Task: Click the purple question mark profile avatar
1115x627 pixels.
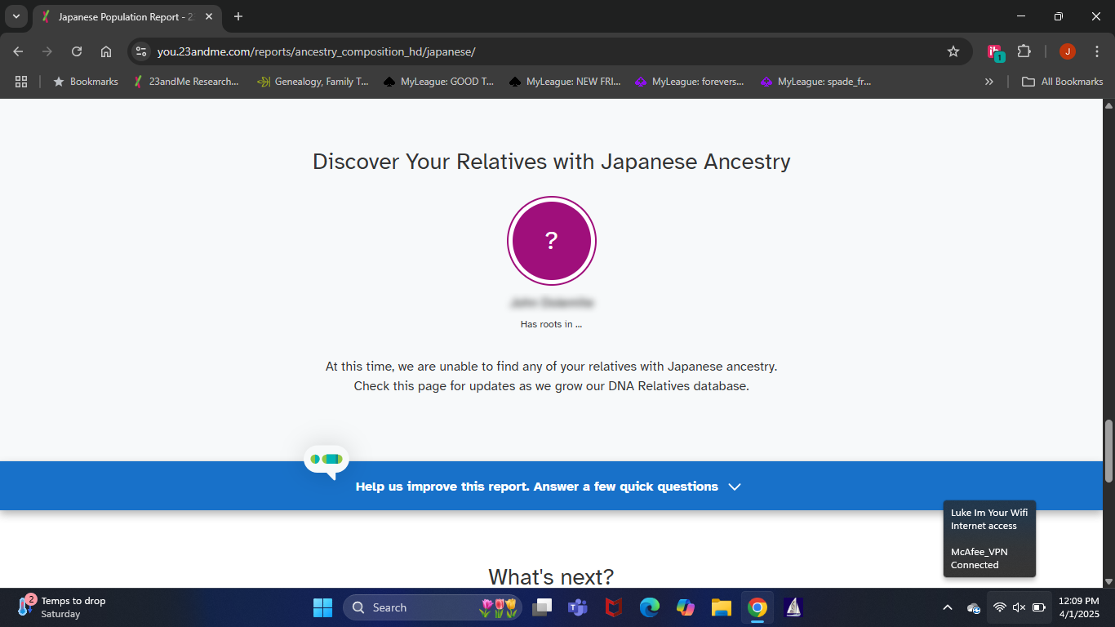Action: click(x=551, y=241)
